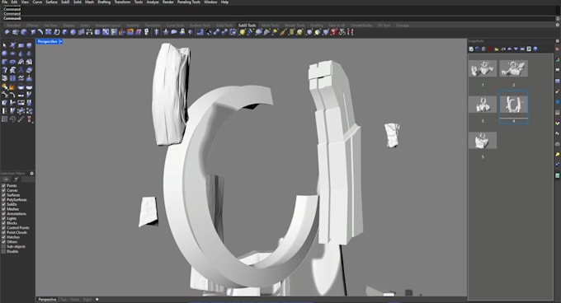Viewport: 561px width, 303px height.
Task: Open the Render menu
Action: coord(167,2)
